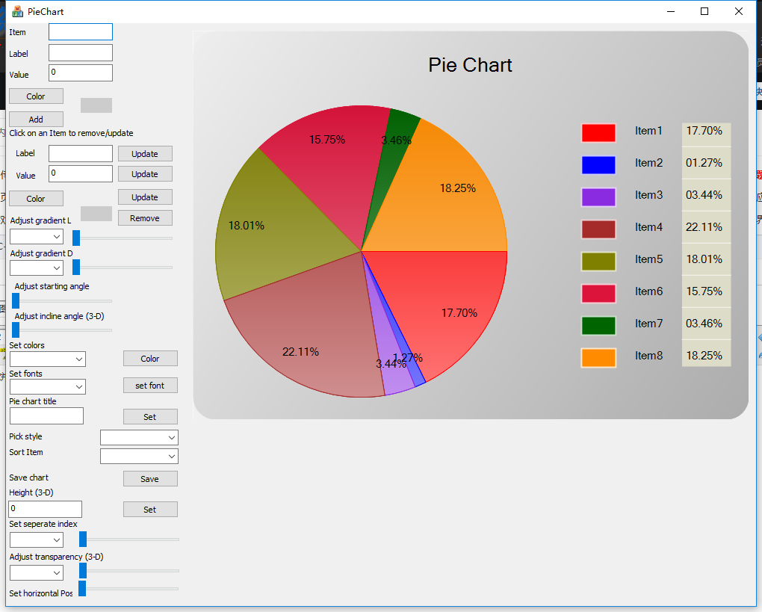This screenshot has width=762, height=612.
Task: Click the Adjust starting angle slider handle
Action: point(16,300)
